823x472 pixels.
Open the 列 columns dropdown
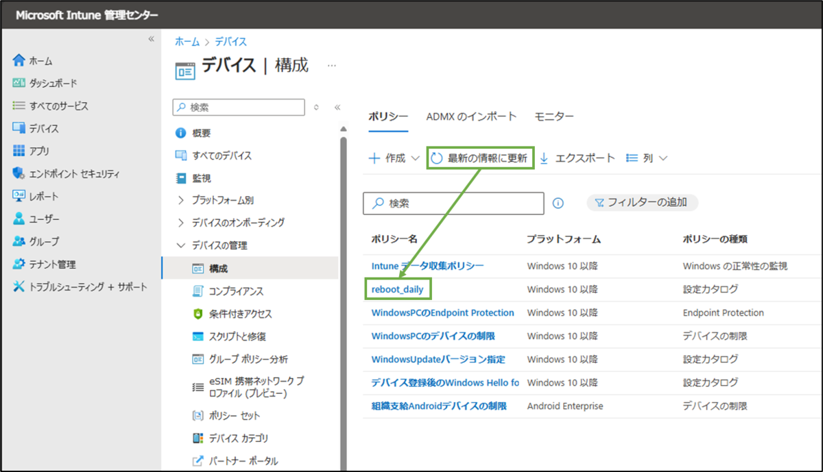(647, 158)
